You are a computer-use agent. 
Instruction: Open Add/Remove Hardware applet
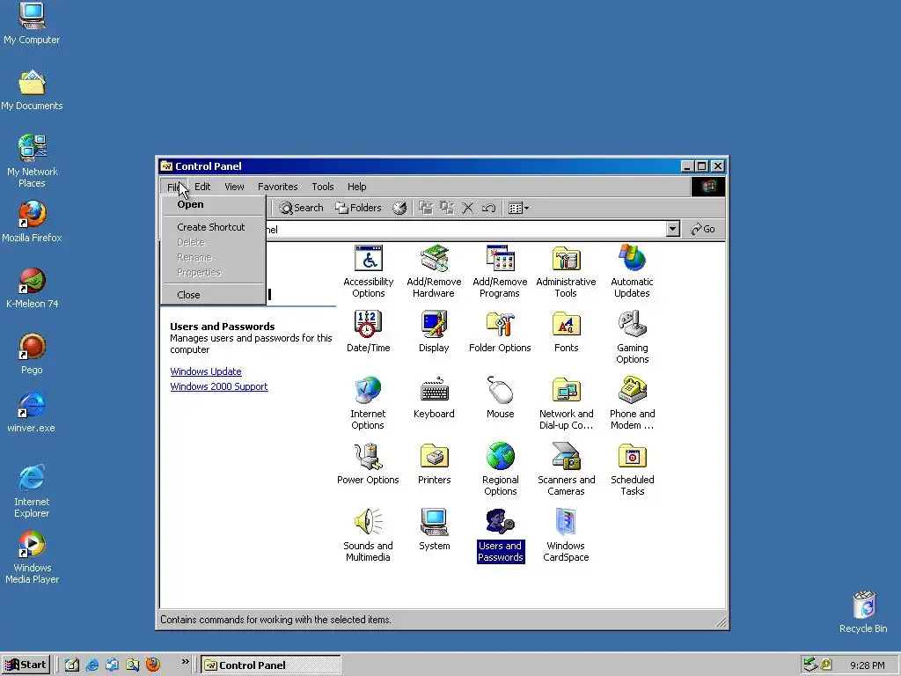[434, 271]
